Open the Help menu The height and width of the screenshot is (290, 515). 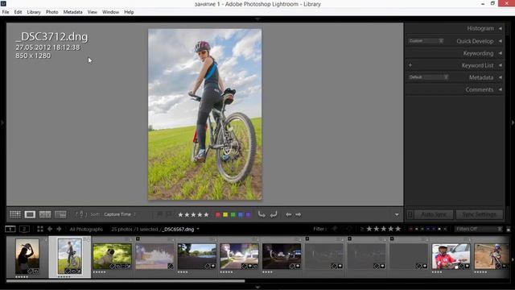(x=129, y=12)
